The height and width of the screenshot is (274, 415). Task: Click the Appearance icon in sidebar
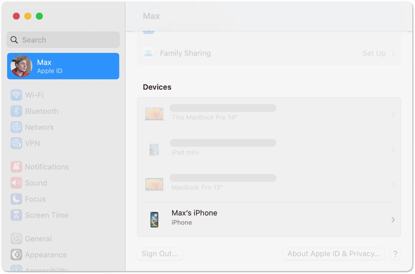point(16,255)
